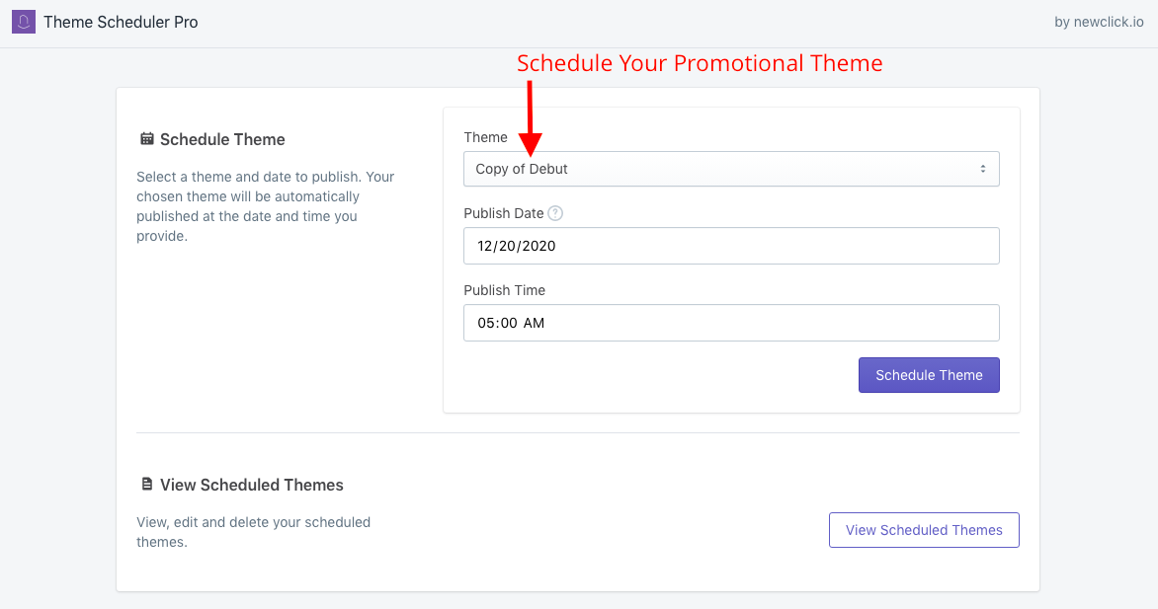Image resolution: width=1158 pixels, height=609 pixels.
Task: Click the Publish Time label text
Action: [x=504, y=290]
